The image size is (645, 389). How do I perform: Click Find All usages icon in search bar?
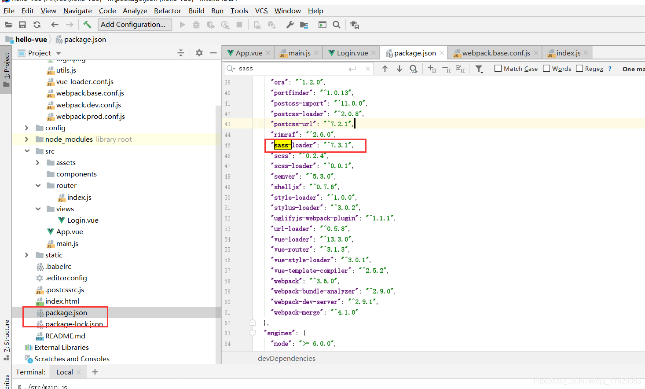414,69
